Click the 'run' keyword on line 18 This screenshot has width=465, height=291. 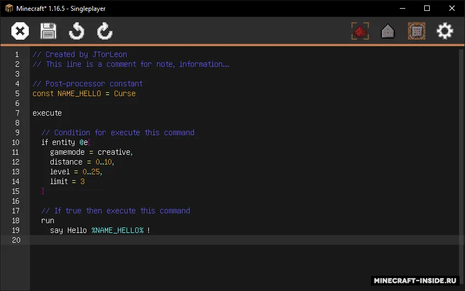pyautogui.click(x=48, y=221)
